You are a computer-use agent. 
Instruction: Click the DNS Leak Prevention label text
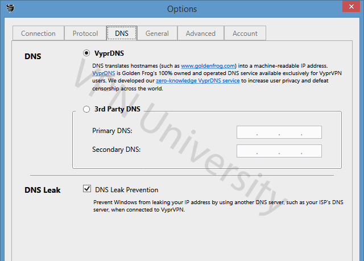tap(126, 190)
